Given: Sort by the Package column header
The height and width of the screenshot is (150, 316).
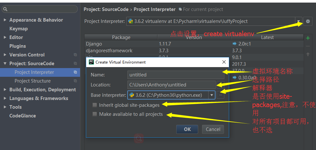Looking at the screenshot, I should click(121, 37).
